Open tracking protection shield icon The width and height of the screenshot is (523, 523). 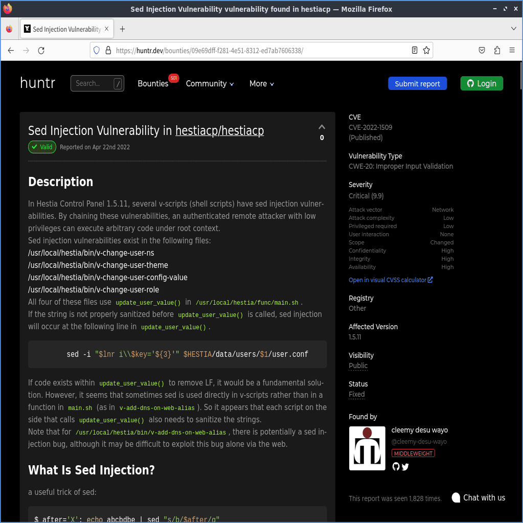97,51
